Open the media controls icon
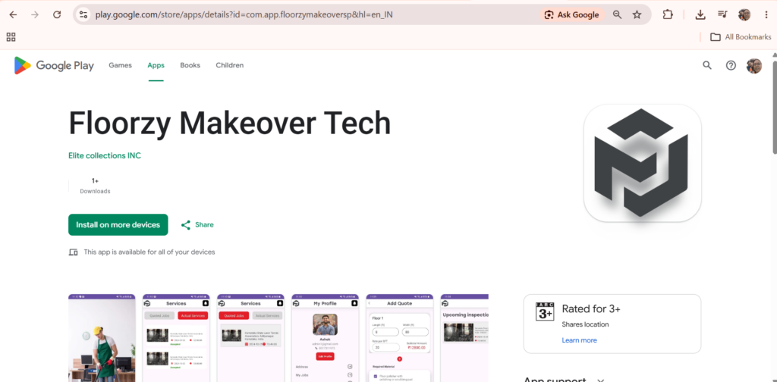 point(722,15)
